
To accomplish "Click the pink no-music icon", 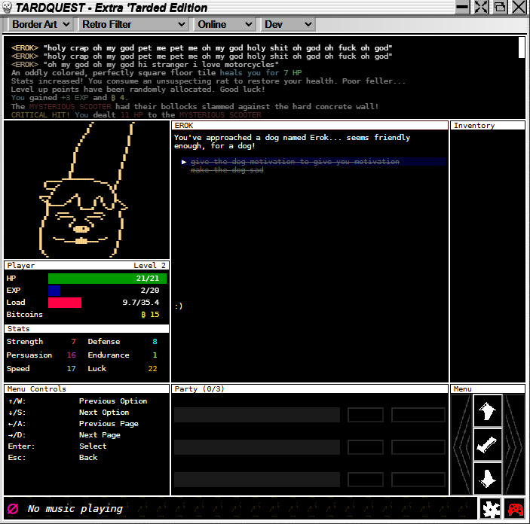I will click(11, 509).
